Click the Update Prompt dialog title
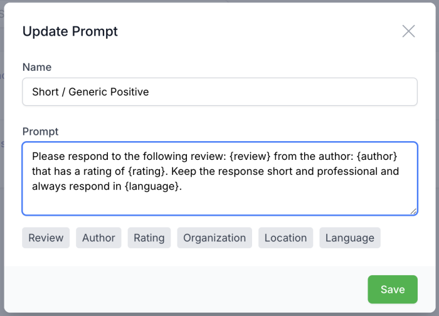 70,31
